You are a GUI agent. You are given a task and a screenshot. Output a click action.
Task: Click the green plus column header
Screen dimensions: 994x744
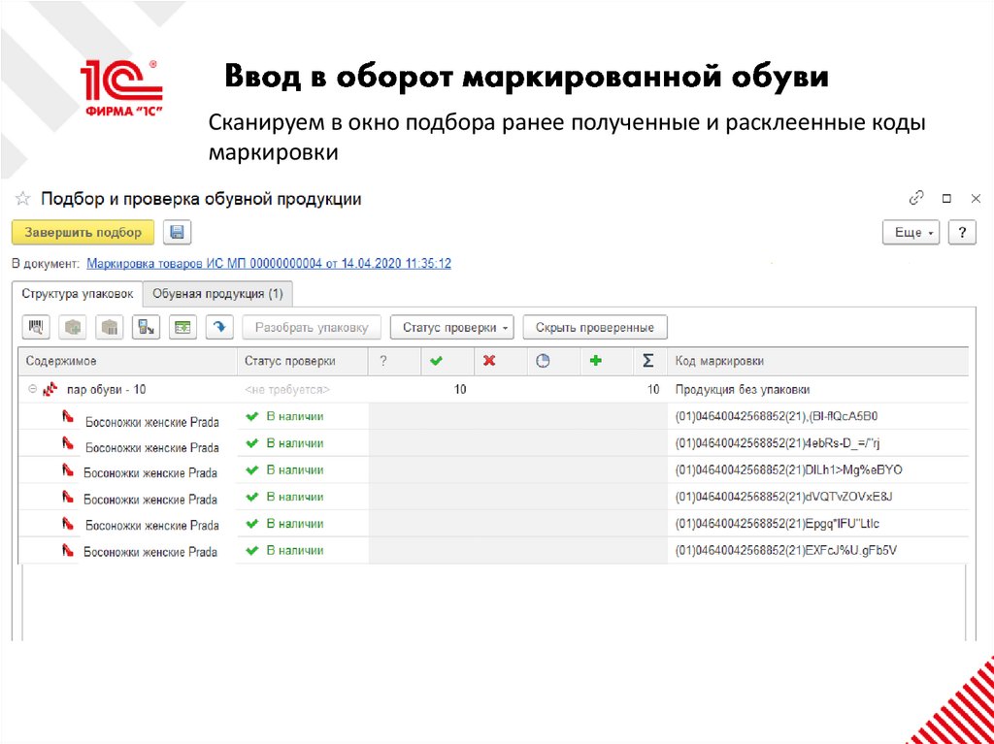595,361
